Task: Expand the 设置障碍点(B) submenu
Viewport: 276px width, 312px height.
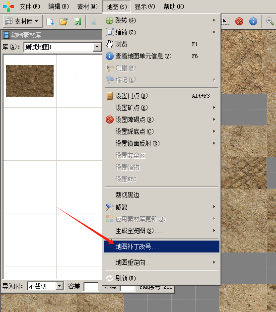Action: [161, 120]
